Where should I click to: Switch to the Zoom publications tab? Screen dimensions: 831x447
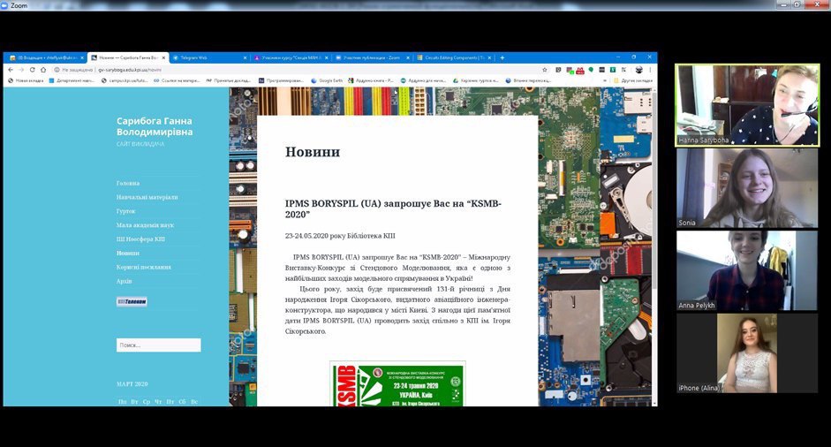point(372,57)
